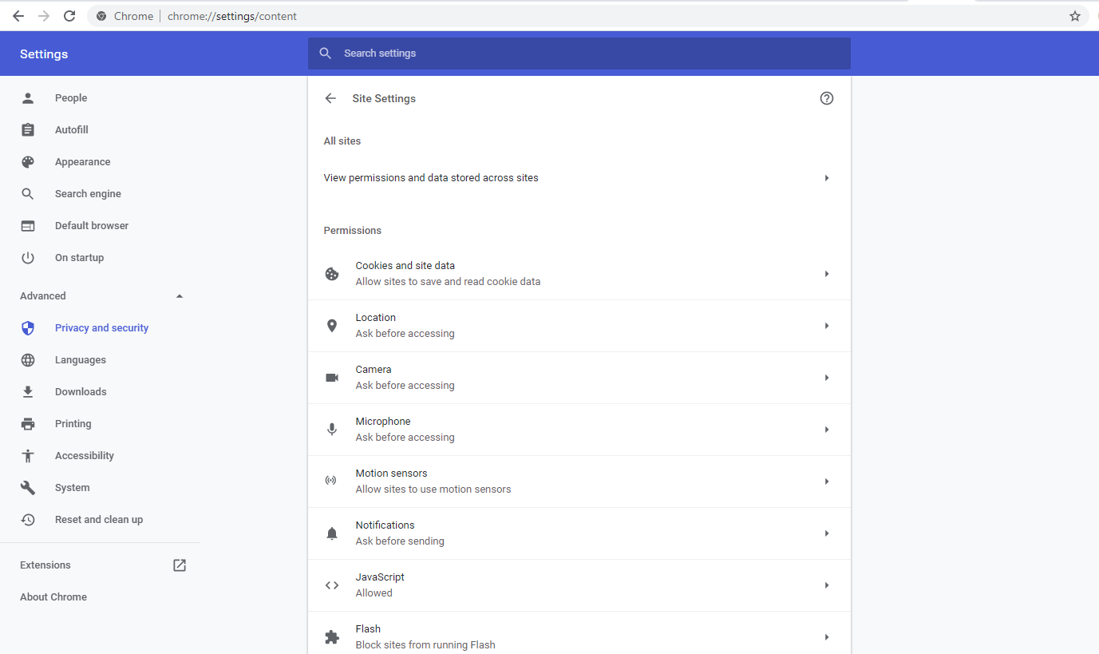Click the System wrench icon
Screen dimensions: 1099x654
pyautogui.click(x=28, y=488)
